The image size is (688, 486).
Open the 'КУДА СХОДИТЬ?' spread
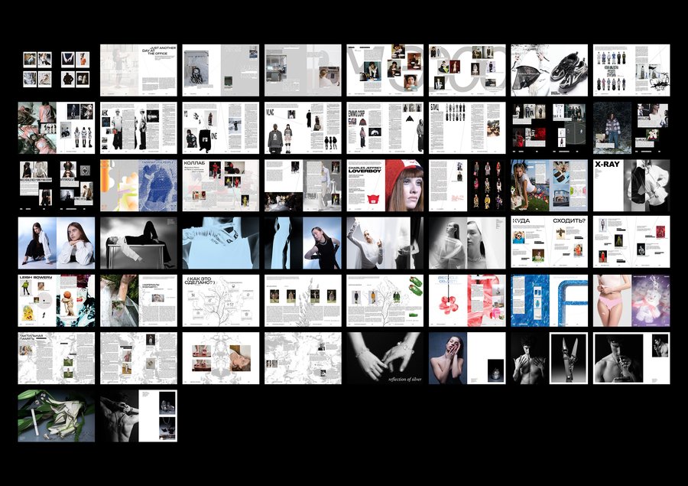tap(550, 243)
